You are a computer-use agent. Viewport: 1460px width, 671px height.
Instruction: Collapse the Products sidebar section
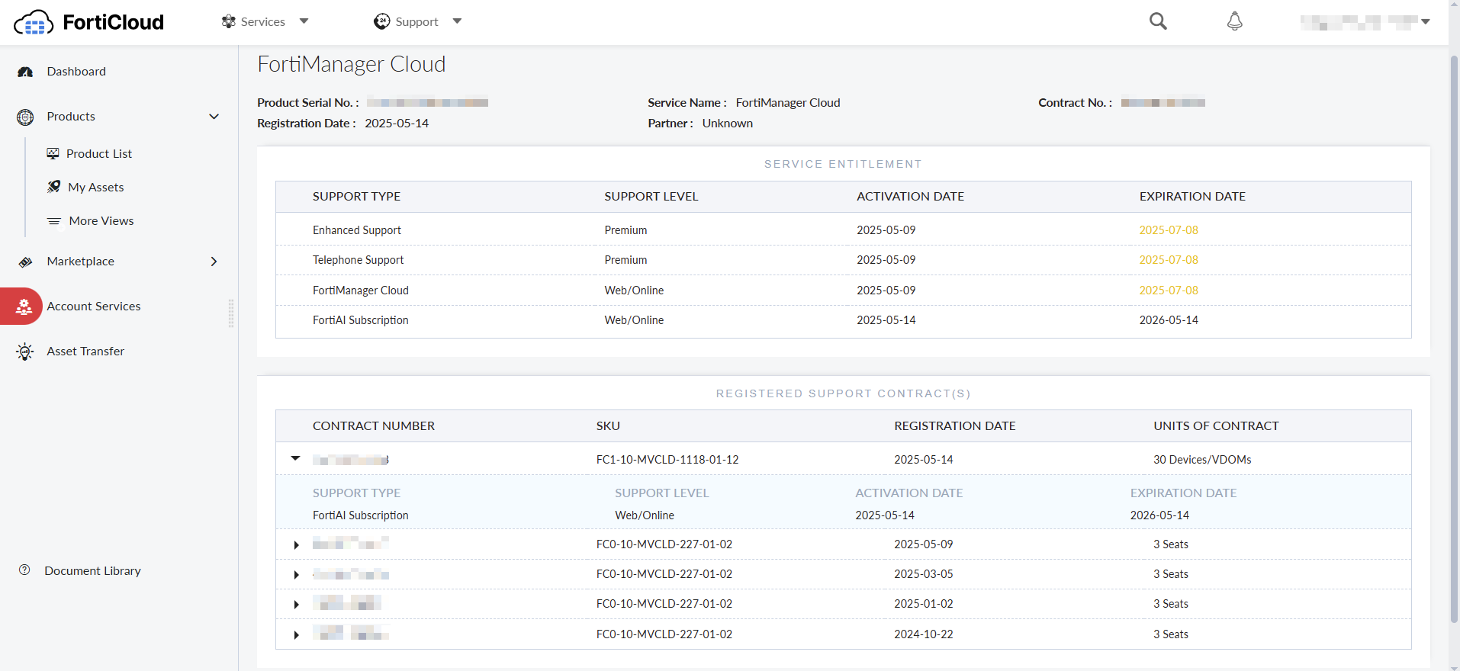point(214,117)
